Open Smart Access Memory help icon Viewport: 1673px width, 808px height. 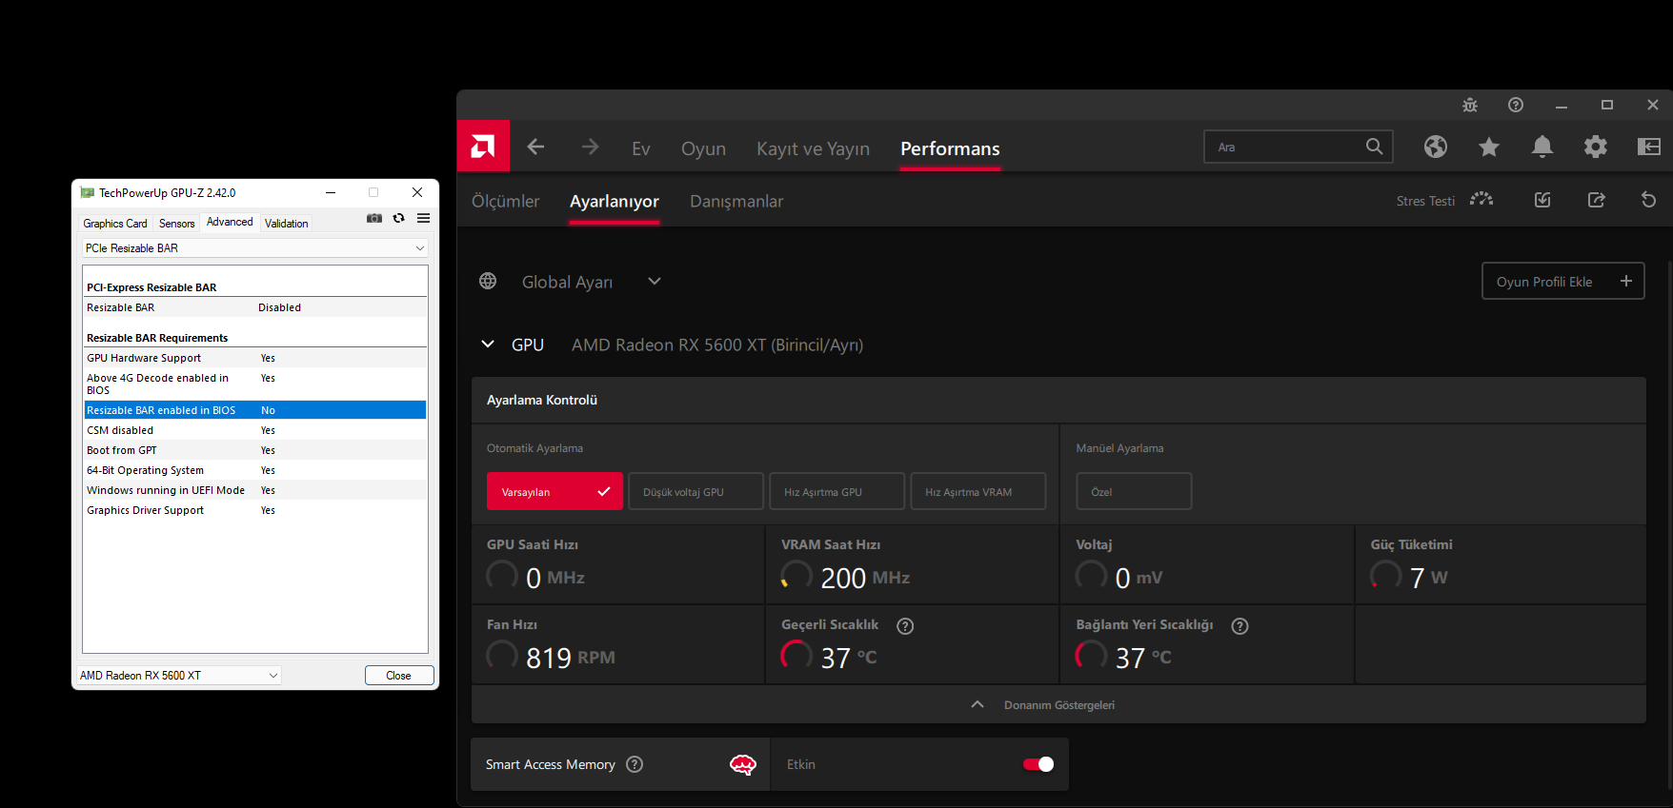pyautogui.click(x=635, y=764)
